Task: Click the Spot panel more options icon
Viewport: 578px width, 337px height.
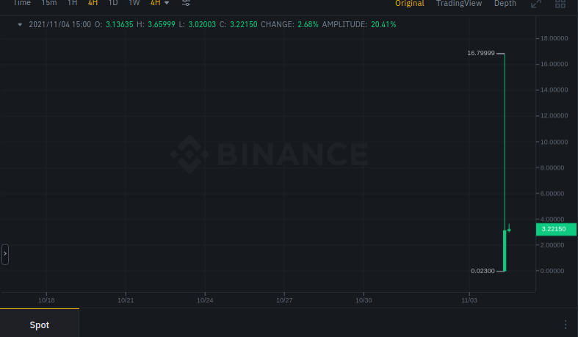Action: [566, 325]
